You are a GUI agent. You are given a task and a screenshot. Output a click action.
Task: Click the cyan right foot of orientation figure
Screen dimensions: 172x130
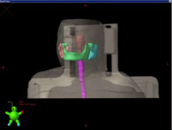coord(9,125)
